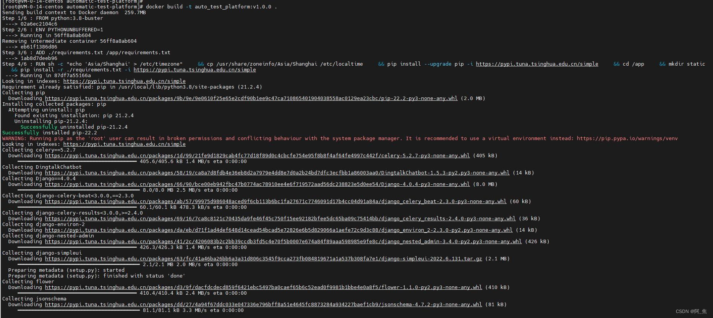
Task: Click 'Found existing installation: pip 21.2.4' line
Action: click(74, 116)
